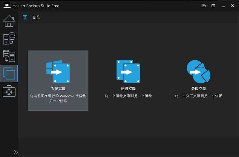Image resolution: width=239 pixels, height=157 pixels.
Task: Go to the Home page in sidebar
Action: click(x=9, y=21)
